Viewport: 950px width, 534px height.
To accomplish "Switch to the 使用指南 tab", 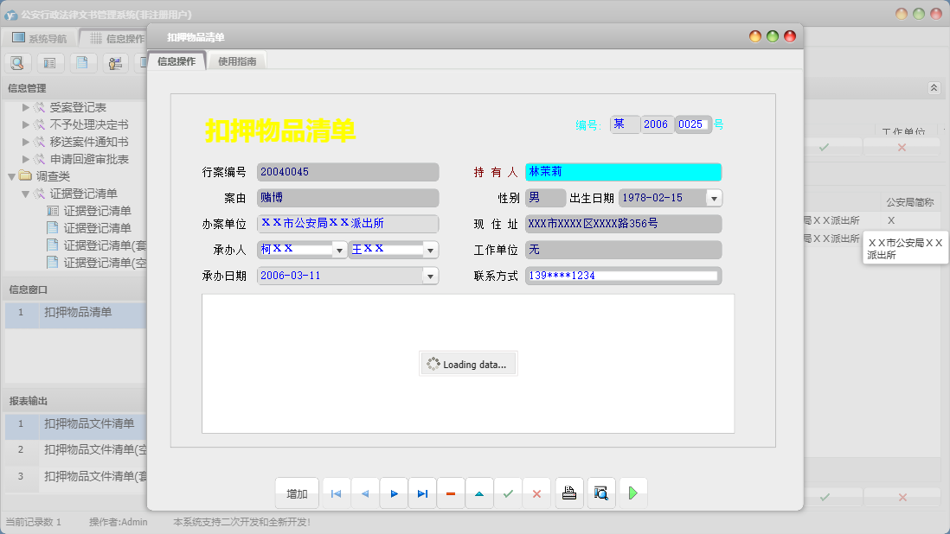I will click(237, 61).
